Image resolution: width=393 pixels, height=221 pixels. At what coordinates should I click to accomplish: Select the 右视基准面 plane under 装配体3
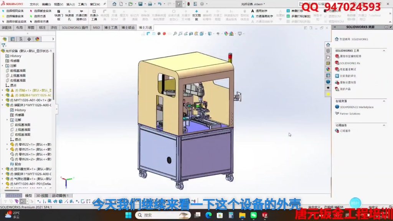pos(22,135)
